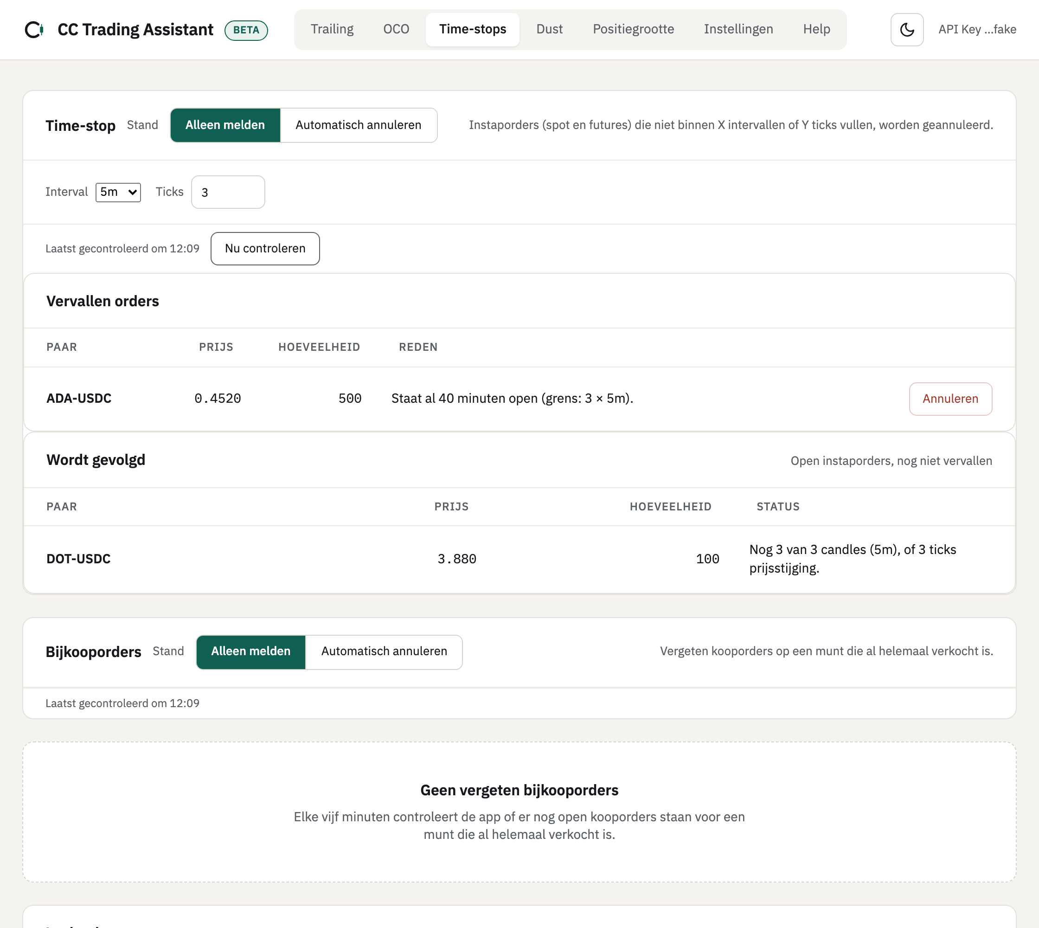Image resolution: width=1039 pixels, height=928 pixels.
Task: Open the Dust tab
Action: click(x=549, y=30)
